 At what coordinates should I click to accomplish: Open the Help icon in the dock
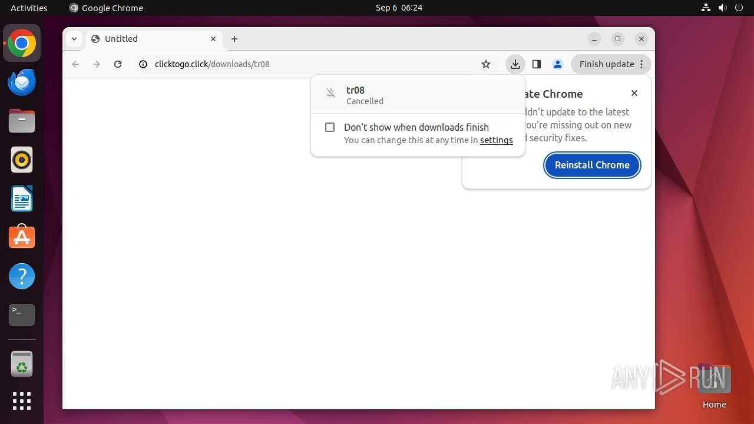click(22, 276)
